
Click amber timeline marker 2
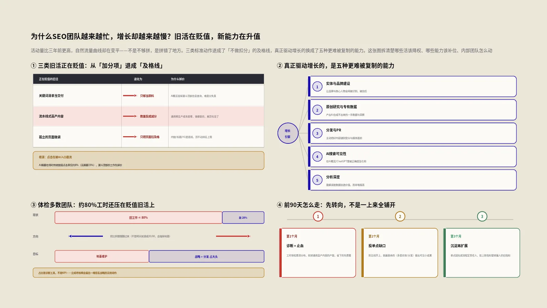(400, 216)
